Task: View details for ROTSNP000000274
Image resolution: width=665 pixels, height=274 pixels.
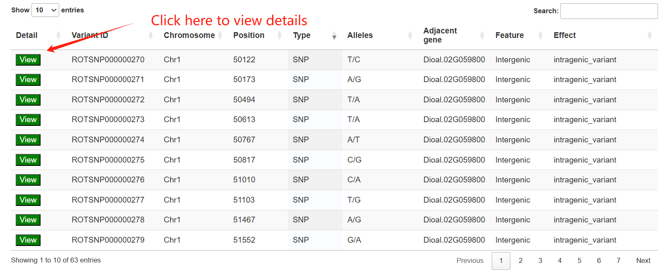Action: [x=28, y=140]
